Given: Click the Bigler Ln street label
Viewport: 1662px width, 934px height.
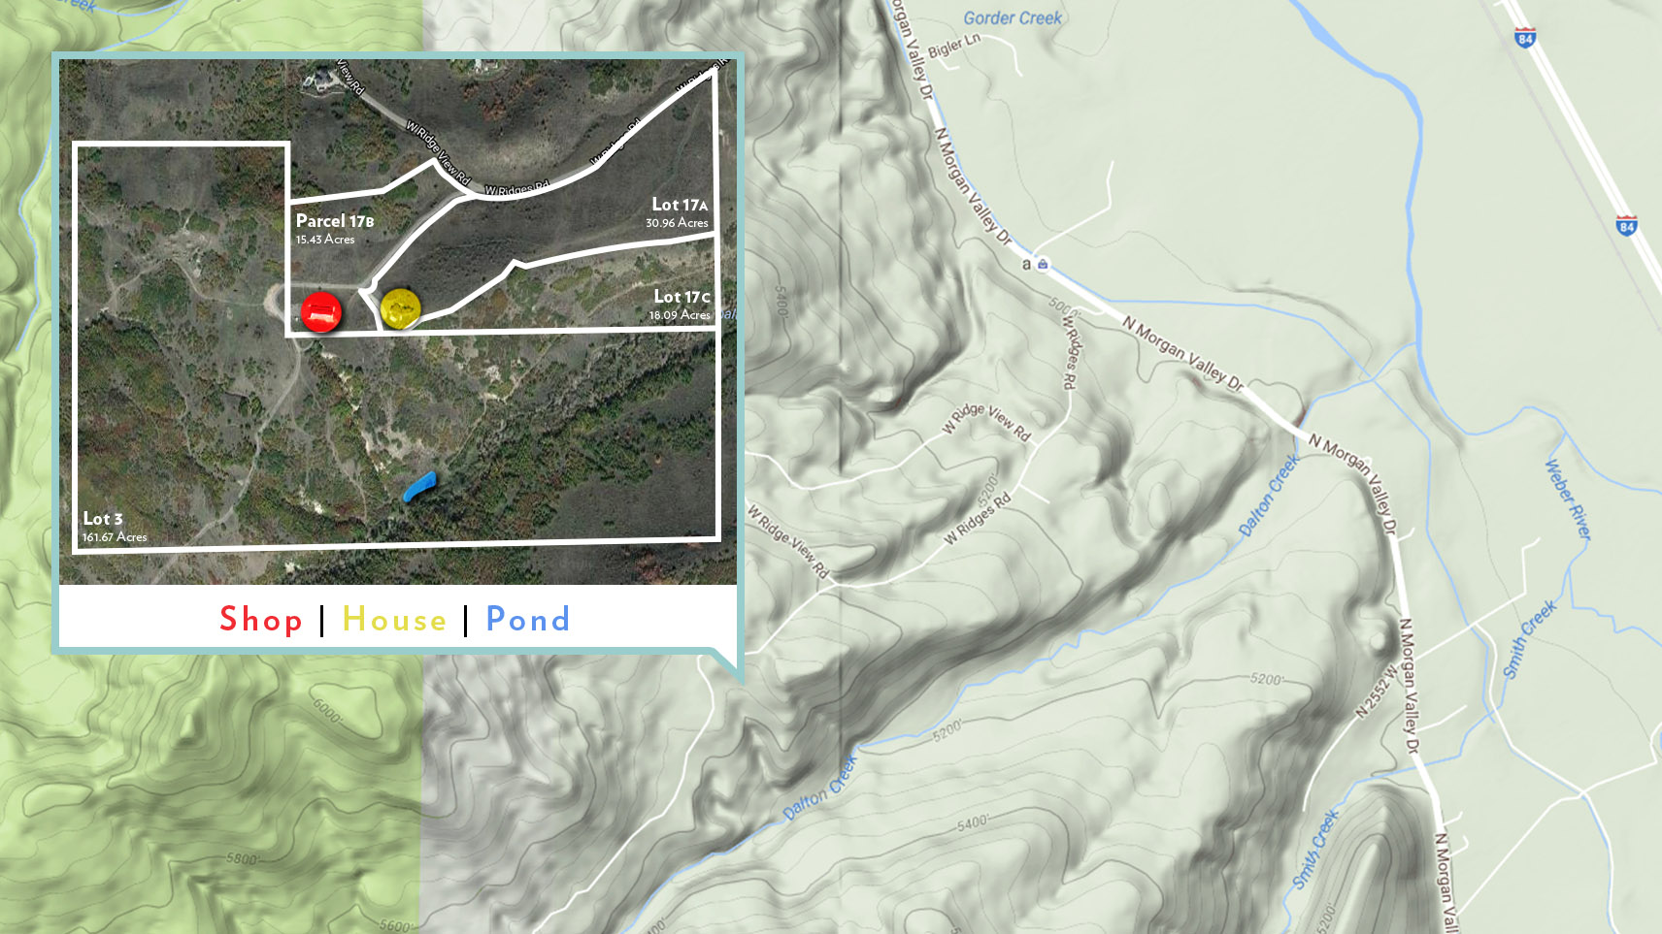Looking at the screenshot, I should click(x=954, y=45).
